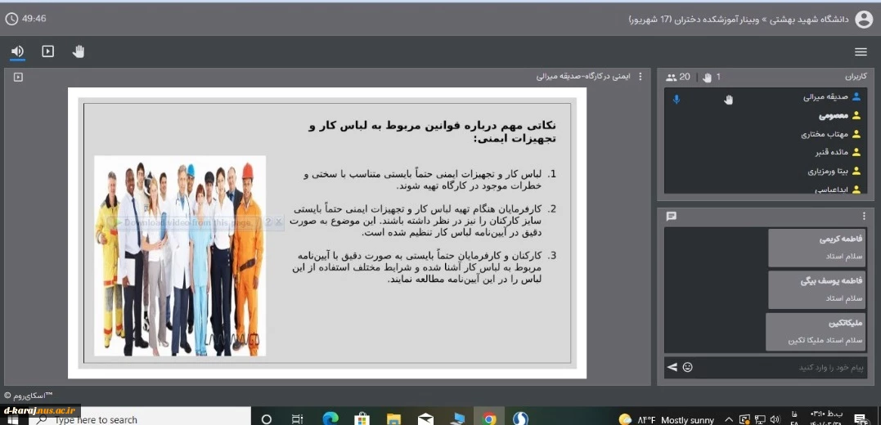Open Cortana circle icon on the taskbar
The width and height of the screenshot is (881, 425).
tap(267, 418)
